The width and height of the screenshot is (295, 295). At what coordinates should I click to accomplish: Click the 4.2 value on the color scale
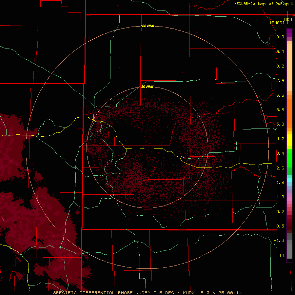280,139
